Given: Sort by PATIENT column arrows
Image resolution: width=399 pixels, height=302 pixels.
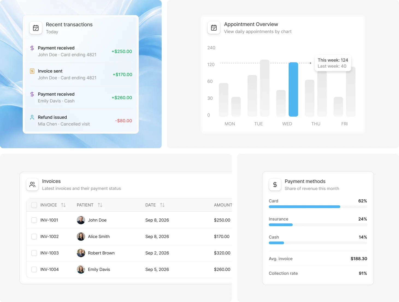Looking at the screenshot, I should pos(100,205).
